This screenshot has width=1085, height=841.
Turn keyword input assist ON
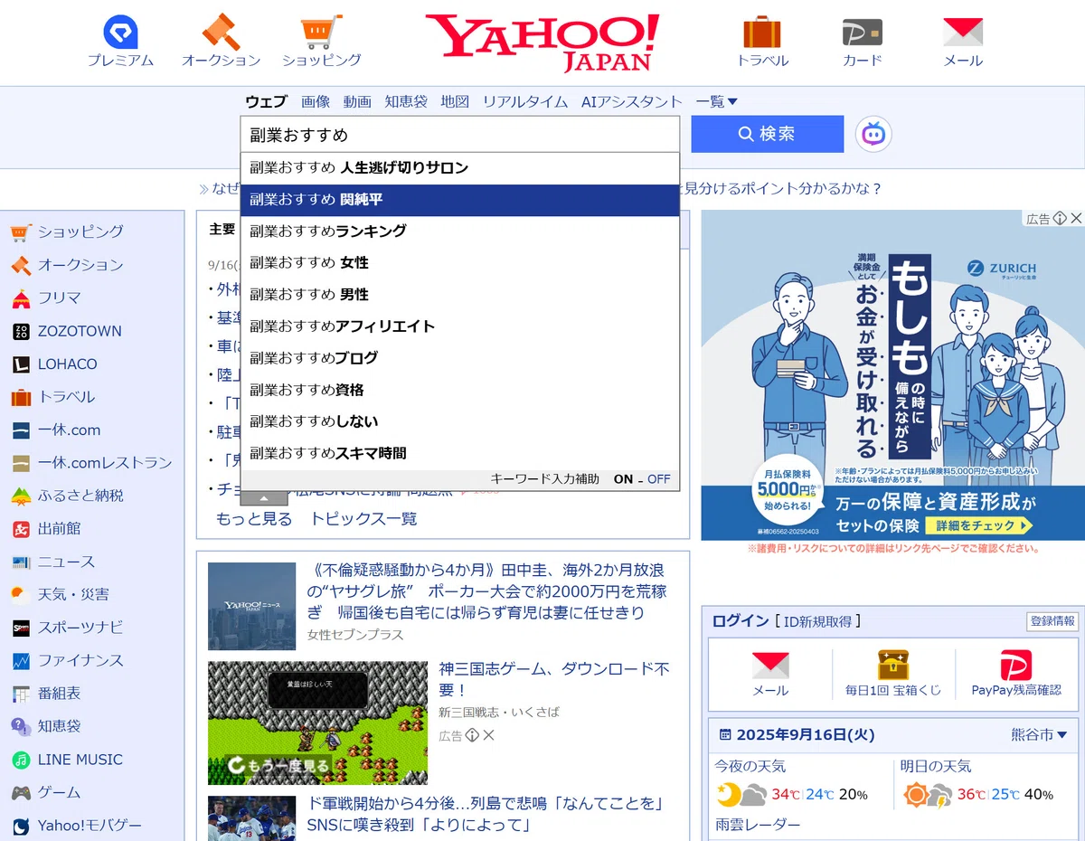click(623, 479)
